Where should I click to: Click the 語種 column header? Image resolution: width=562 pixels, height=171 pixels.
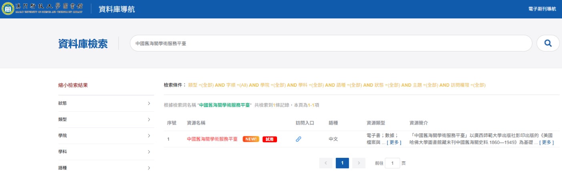pyautogui.click(x=333, y=123)
